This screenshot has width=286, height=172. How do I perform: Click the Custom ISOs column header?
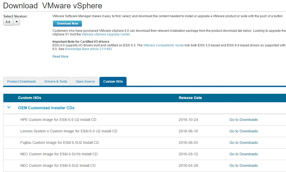[29, 98]
